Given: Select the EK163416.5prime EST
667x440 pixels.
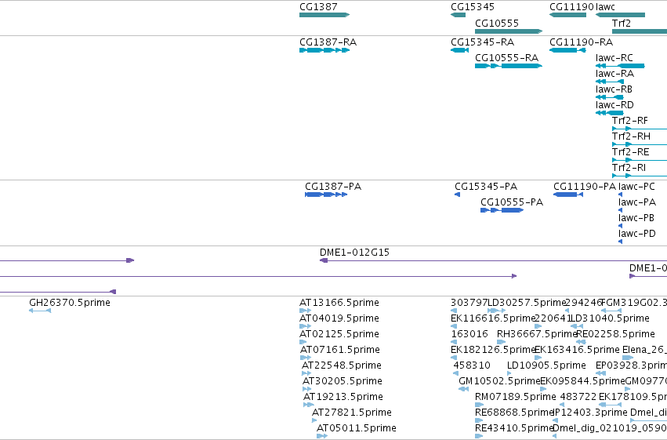Looking at the screenshot, I should [x=538, y=358].
